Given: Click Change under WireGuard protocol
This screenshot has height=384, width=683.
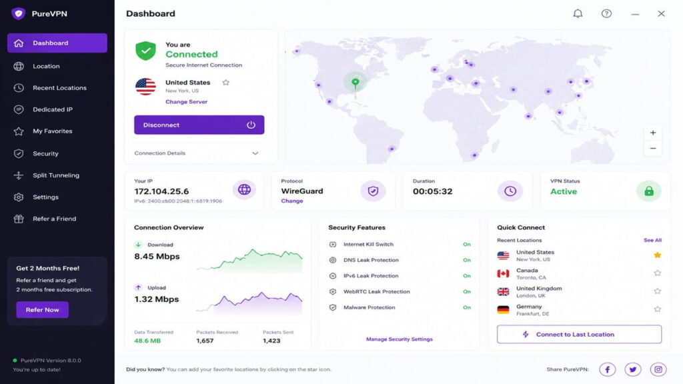Looking at the screenshot, I should point(292,201).
